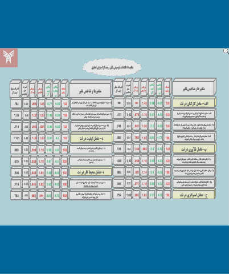Click the cell showing .844

119,184
